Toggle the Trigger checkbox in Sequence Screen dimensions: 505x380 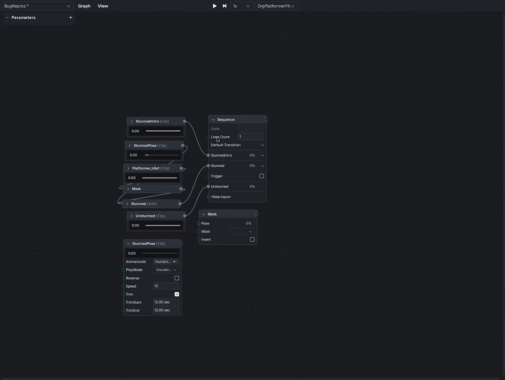(262, 176)
